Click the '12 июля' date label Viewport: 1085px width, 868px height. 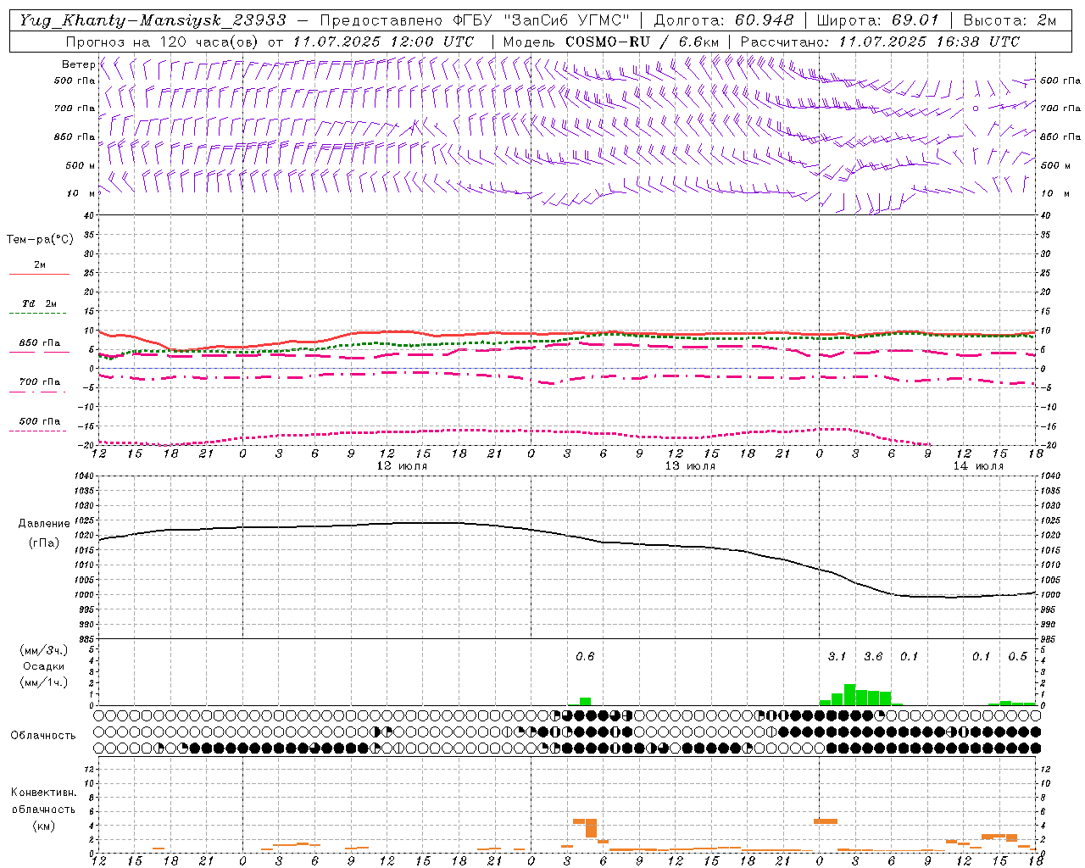[402, 466]
